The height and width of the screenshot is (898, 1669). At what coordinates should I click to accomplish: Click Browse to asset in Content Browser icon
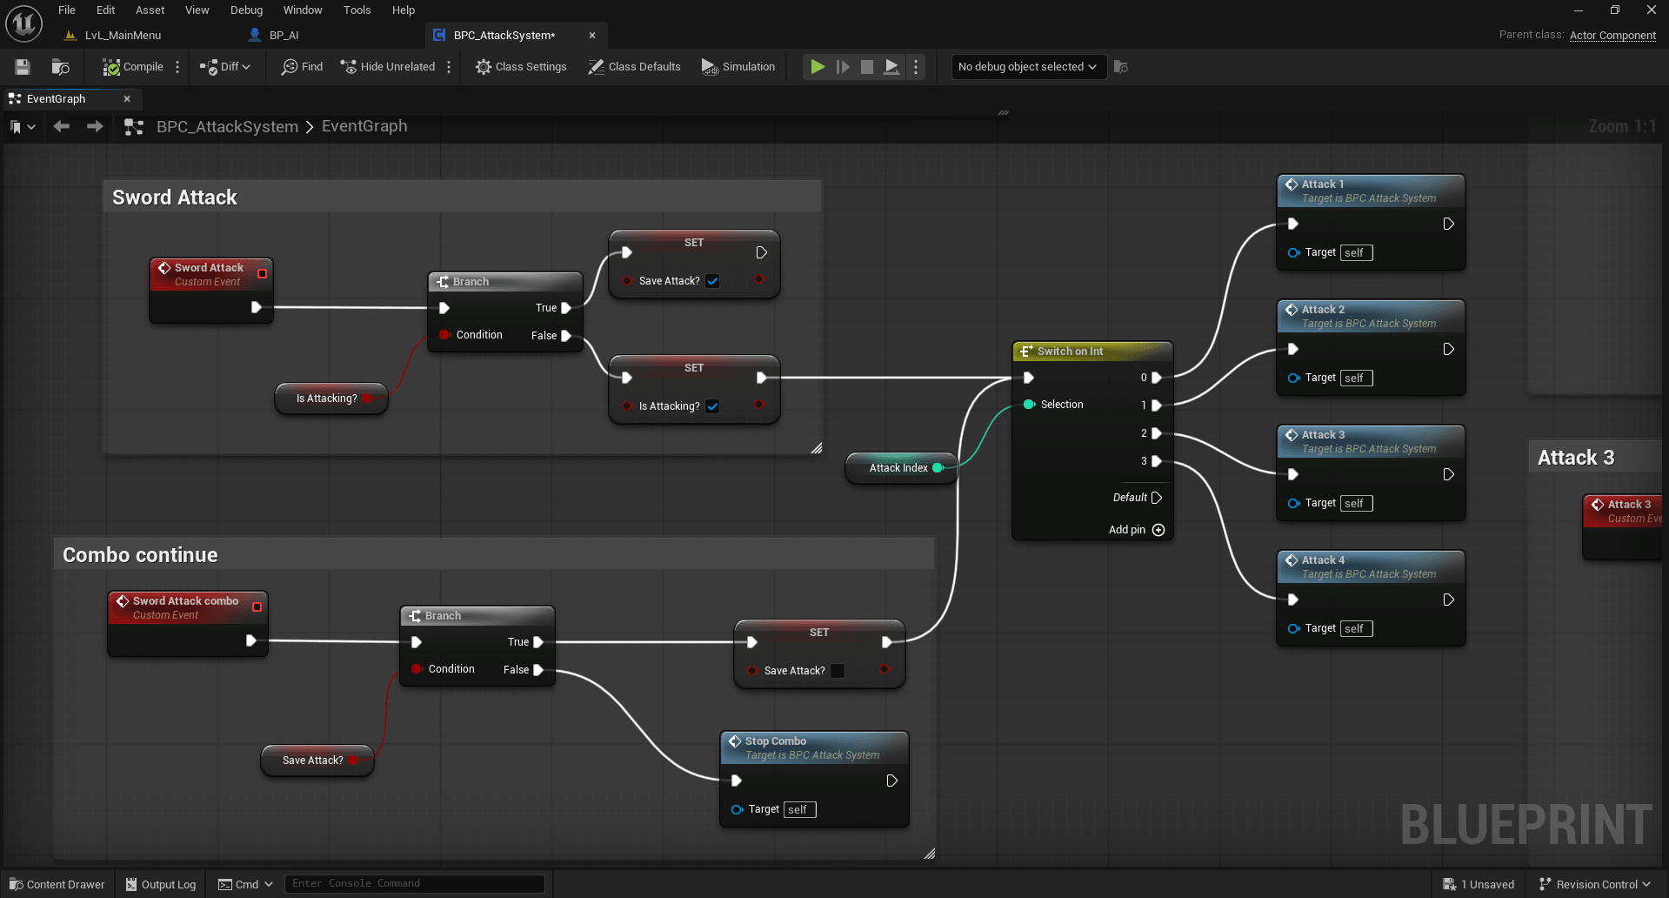coord(60,67)
